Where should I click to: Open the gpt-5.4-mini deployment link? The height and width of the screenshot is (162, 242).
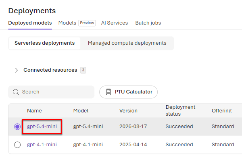42,127
